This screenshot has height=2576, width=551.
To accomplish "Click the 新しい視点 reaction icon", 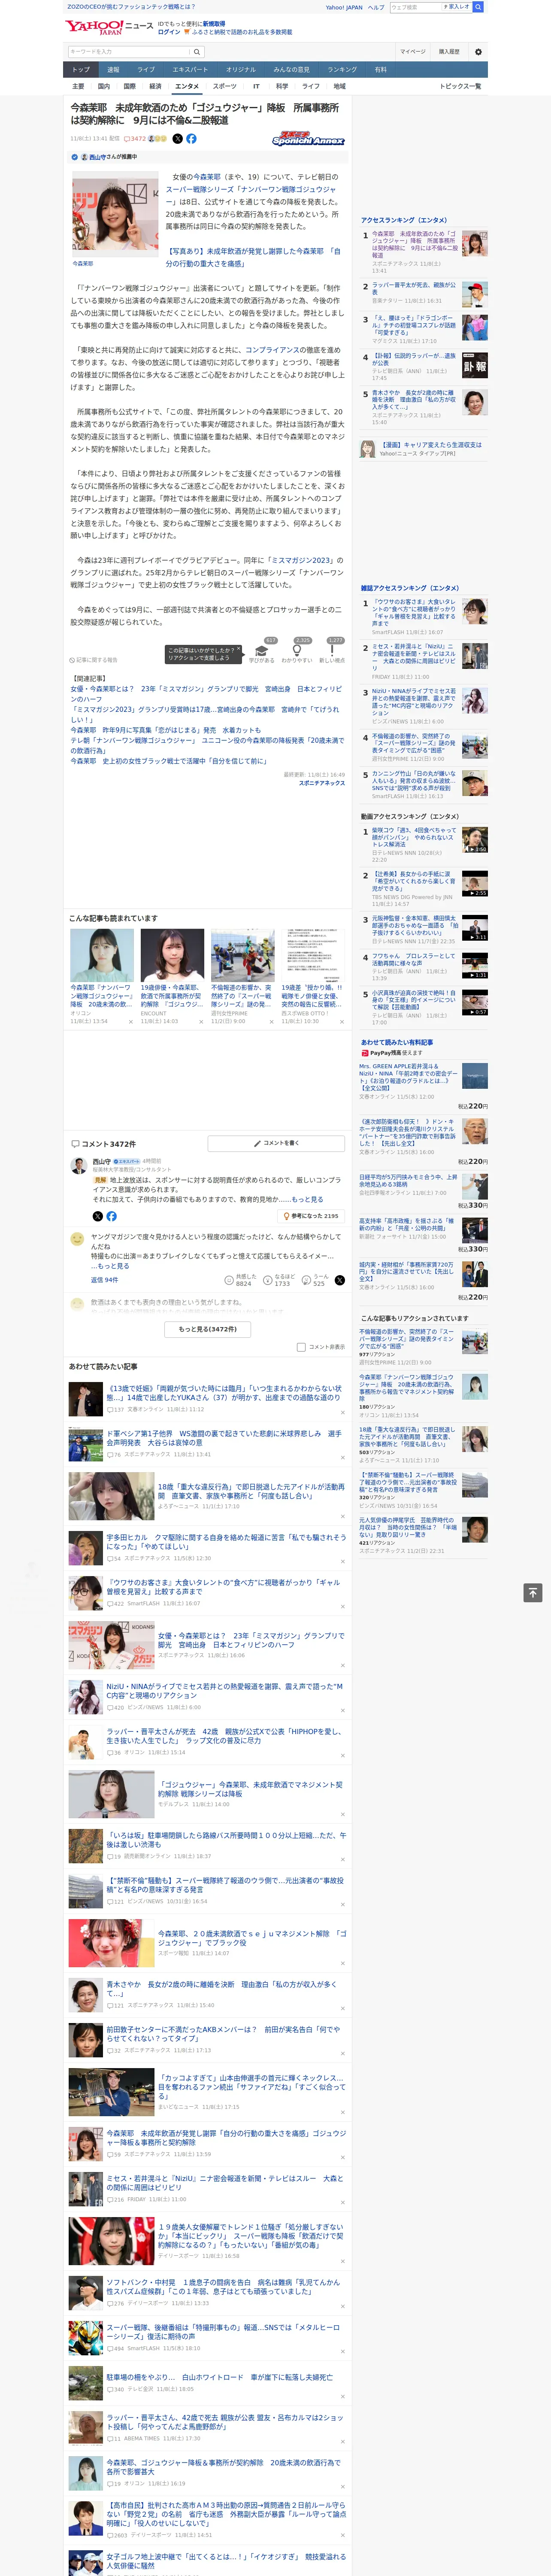I will [332, 650].
